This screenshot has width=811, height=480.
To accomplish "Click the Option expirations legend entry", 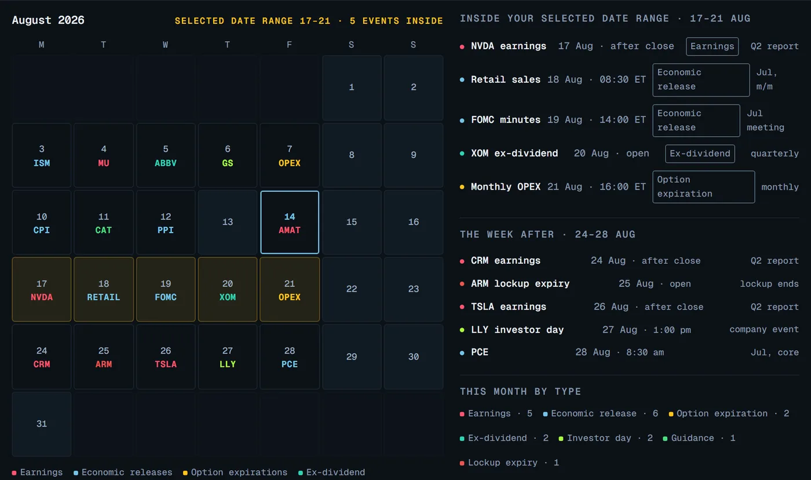I will 235,472.
